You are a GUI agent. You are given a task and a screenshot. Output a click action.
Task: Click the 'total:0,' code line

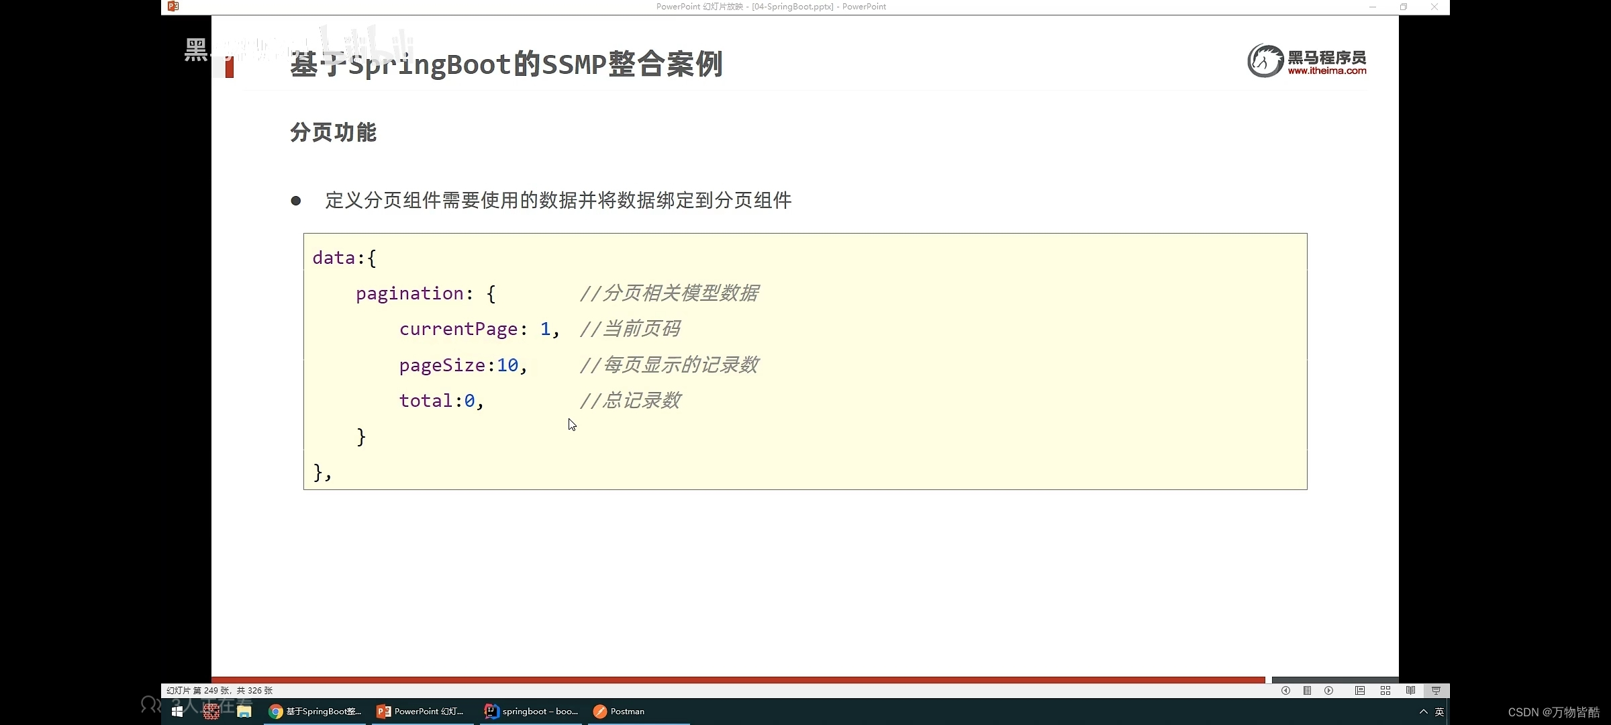click(441, 401)
